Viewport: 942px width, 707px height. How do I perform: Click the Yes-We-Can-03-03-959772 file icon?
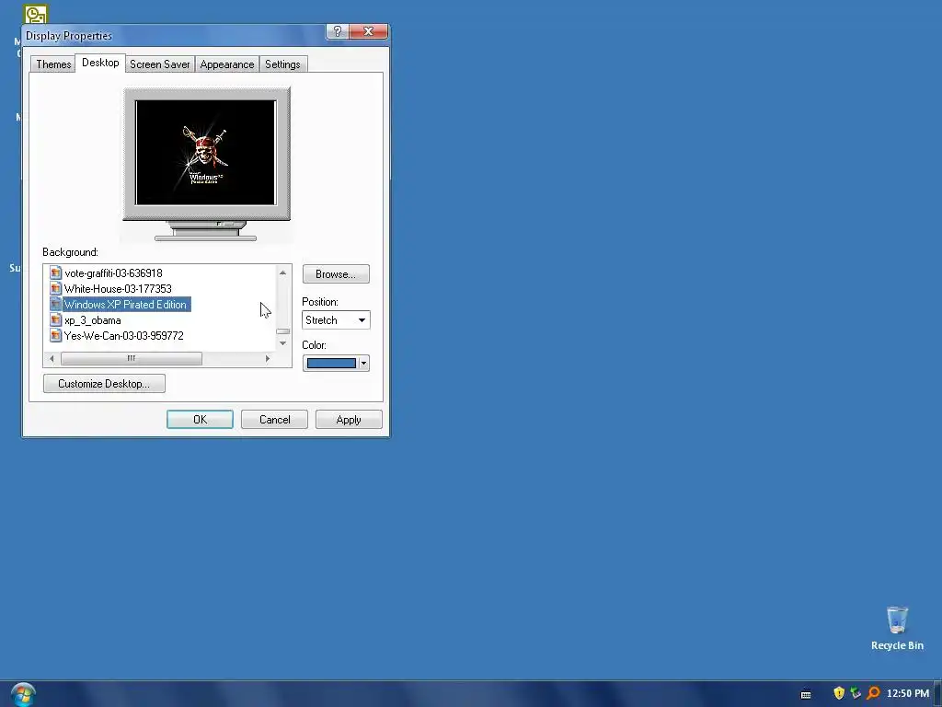tap(56, 335)
